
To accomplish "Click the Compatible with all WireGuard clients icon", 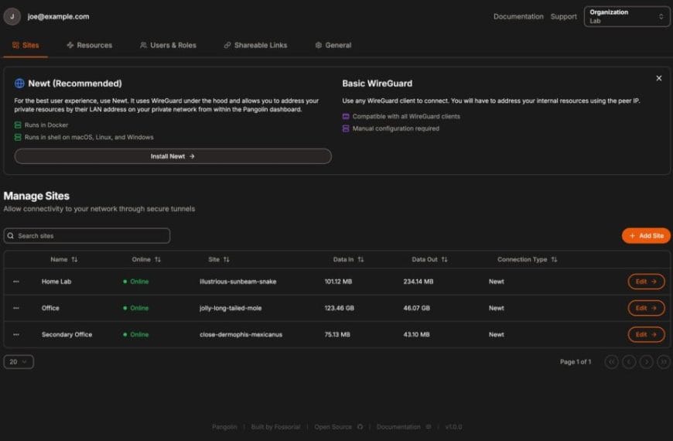I will click(346, 116).
